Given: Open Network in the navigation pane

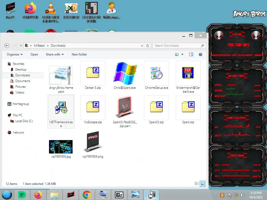Looking at the screenshot, I should coord(19,133).
